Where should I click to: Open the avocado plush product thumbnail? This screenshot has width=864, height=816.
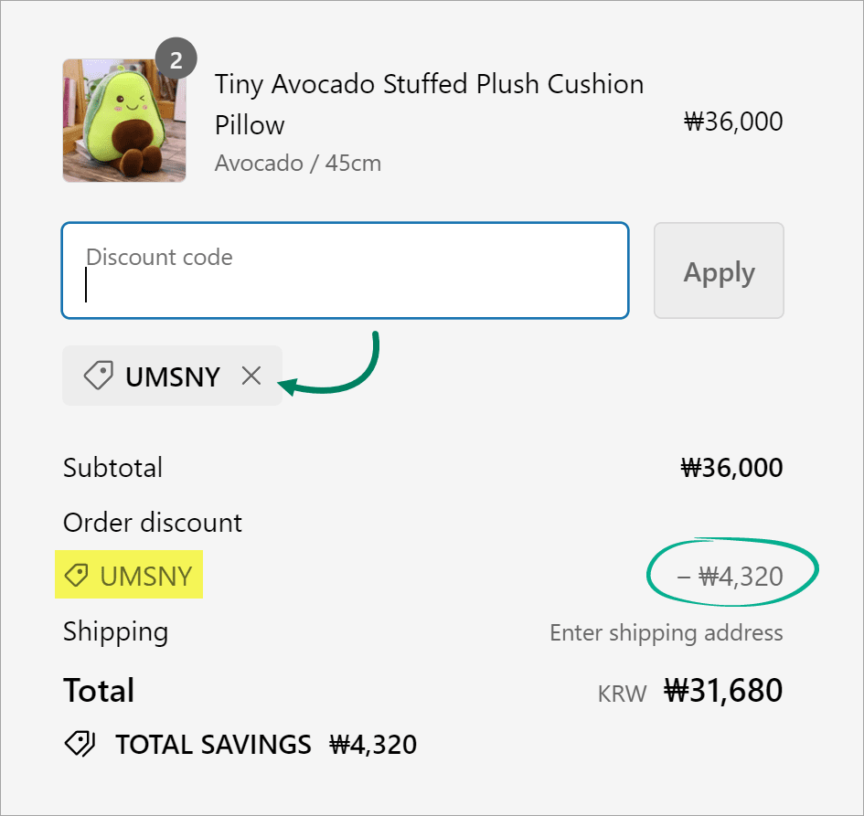[x=124, y=121]
